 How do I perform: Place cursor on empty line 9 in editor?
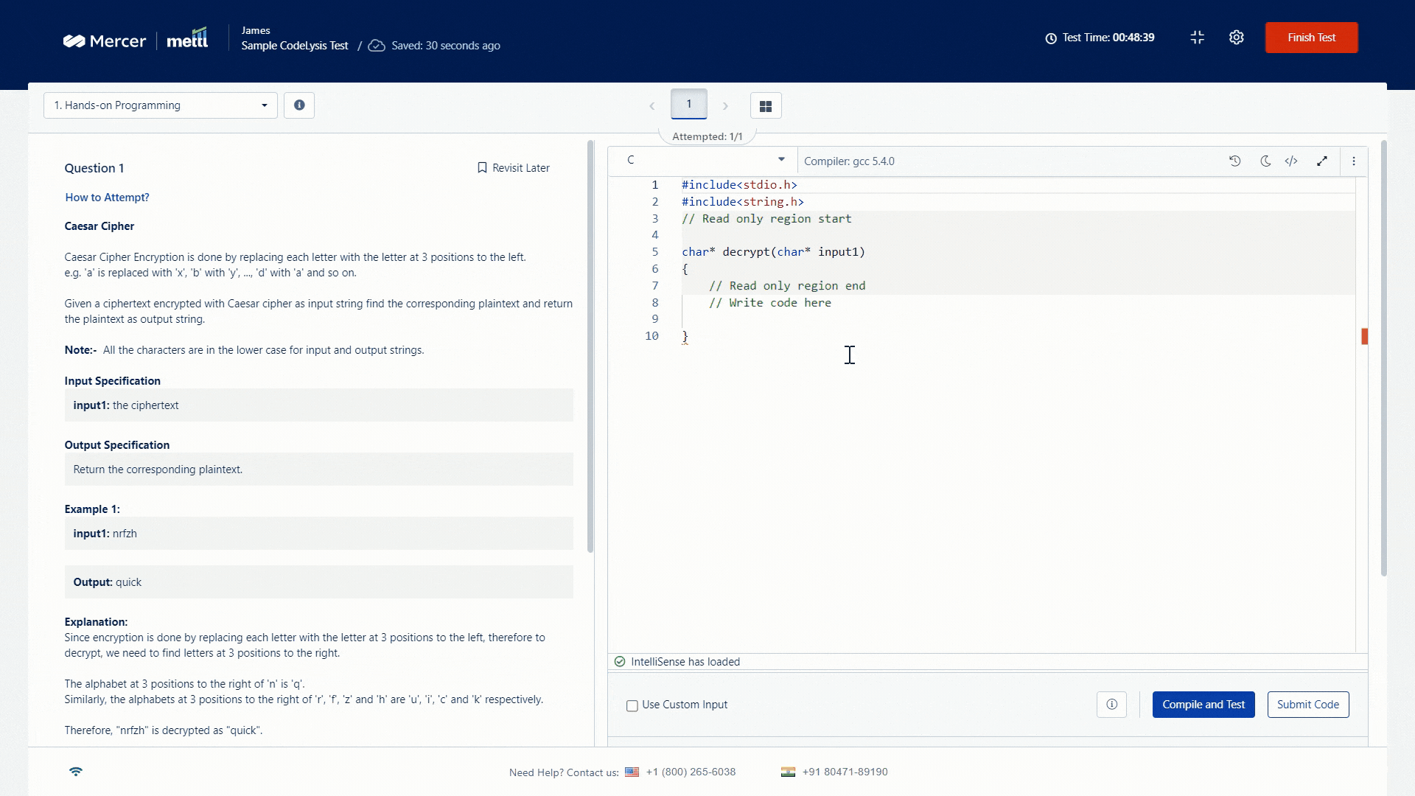click(1017, 319)
